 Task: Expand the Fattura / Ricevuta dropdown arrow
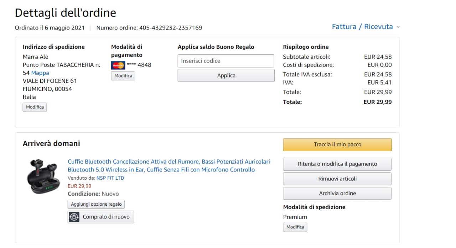click(x=398, y=27)
